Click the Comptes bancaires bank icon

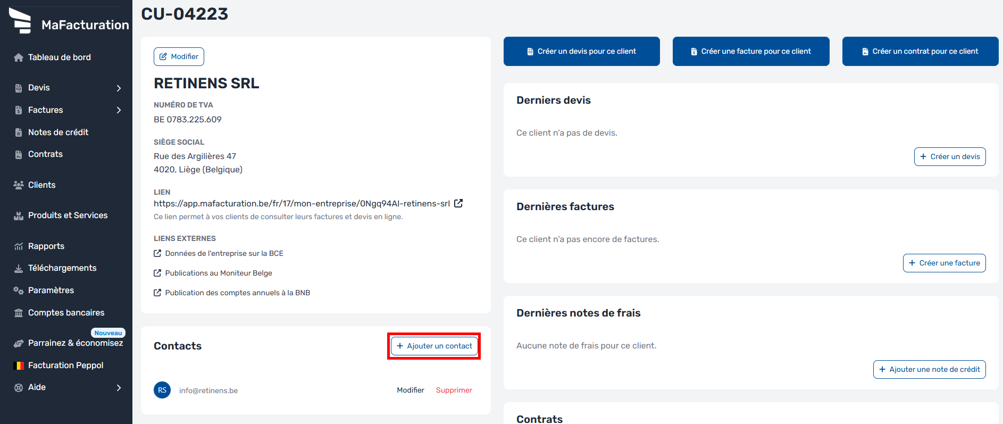19,313
